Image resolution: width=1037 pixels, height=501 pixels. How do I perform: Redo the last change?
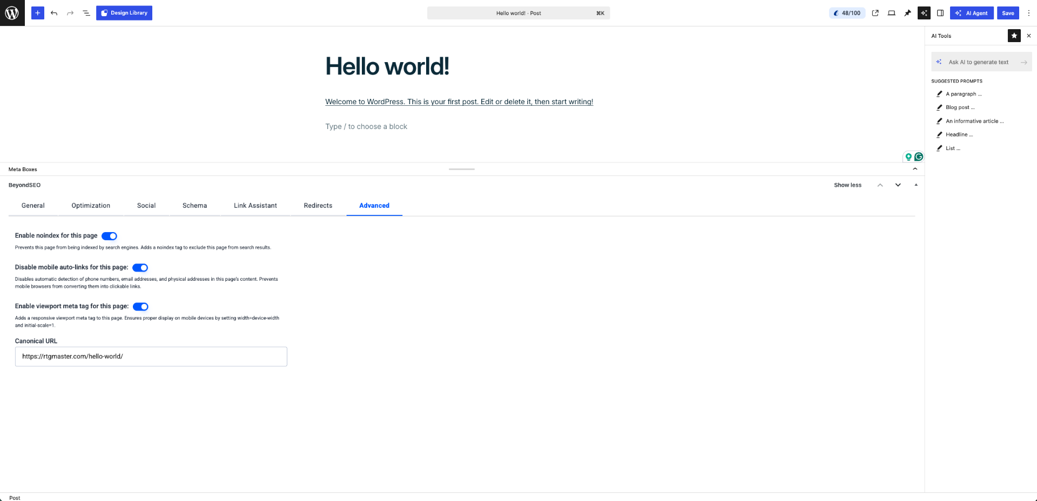coord(70,13)
